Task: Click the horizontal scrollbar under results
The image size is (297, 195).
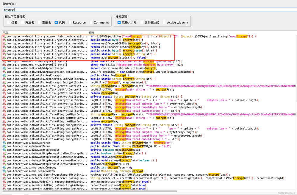Action: click(89, 191)
